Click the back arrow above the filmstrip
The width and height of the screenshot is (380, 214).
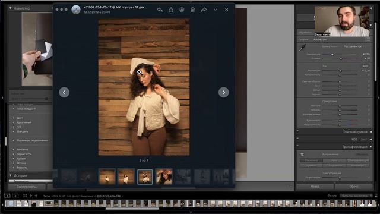(x=31, y=196)
